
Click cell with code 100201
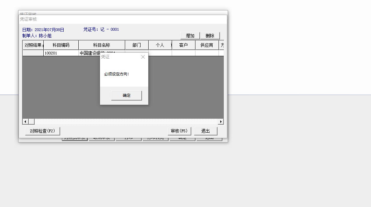[61, 53]
